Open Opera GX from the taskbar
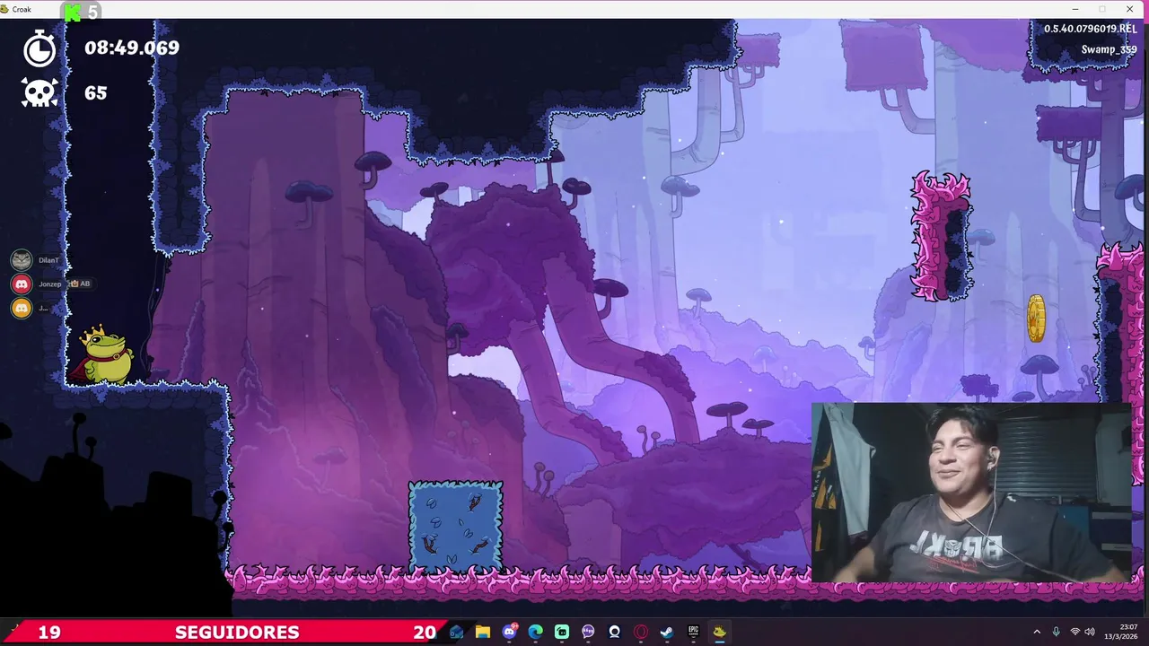Image resolution: width=1149 pixels, height=646 pixels. click(x=641, y=632)
